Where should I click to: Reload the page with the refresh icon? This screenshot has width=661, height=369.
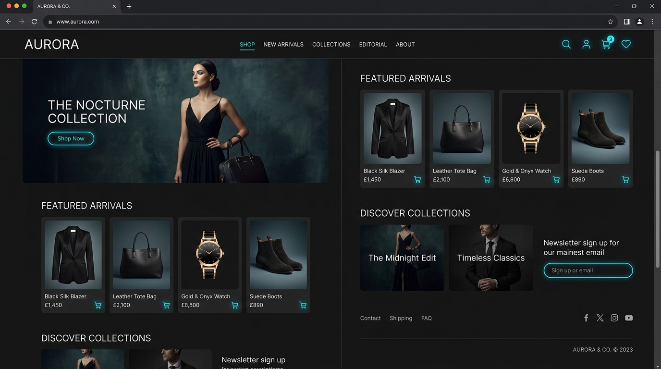[34, 22]
